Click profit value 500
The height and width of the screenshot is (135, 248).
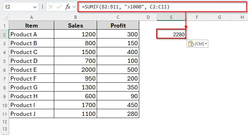click(x=118, y=70)
